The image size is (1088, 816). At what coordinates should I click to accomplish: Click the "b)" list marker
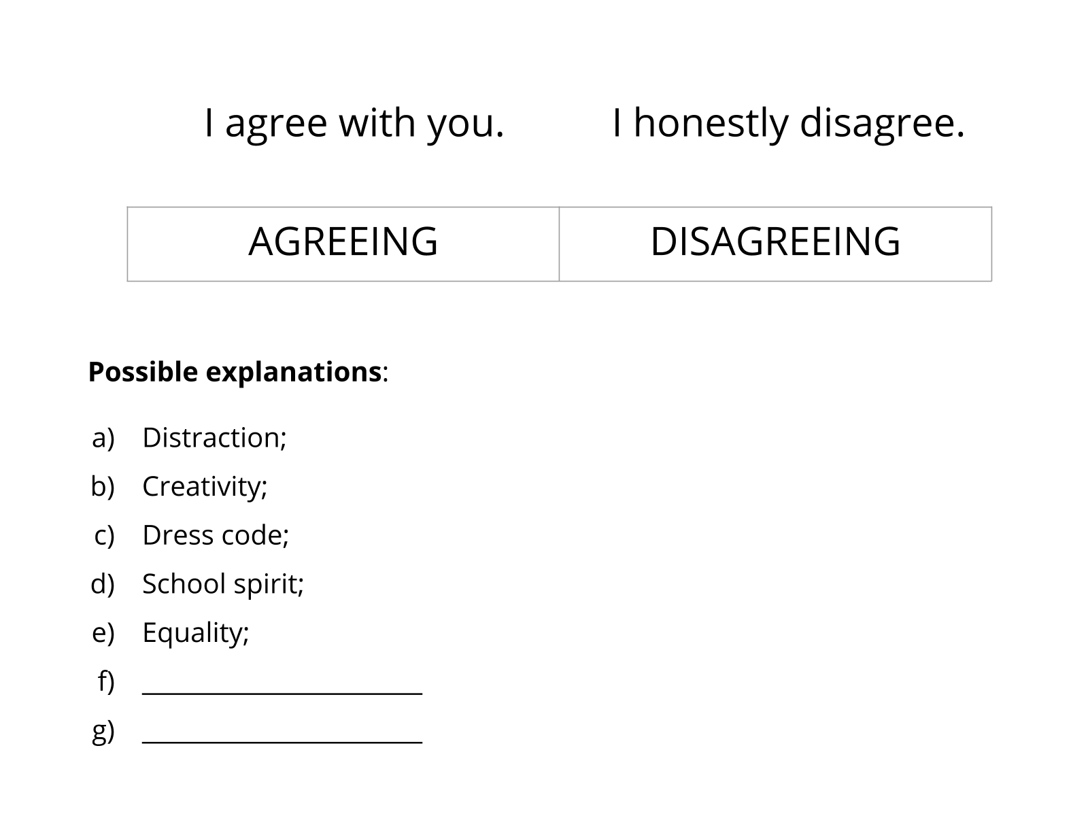click(103, 487)
